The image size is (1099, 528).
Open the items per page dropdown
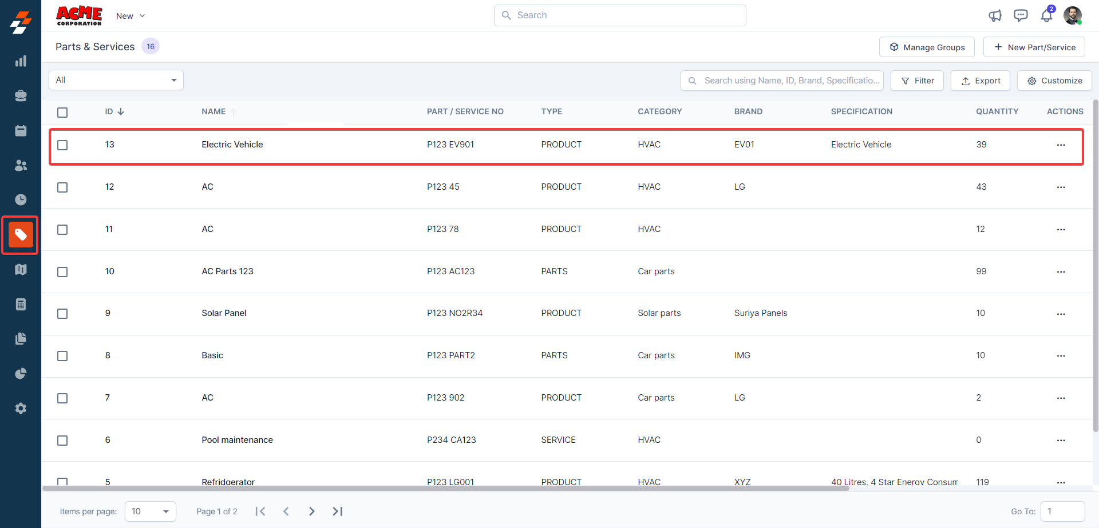tap(150, 511)
